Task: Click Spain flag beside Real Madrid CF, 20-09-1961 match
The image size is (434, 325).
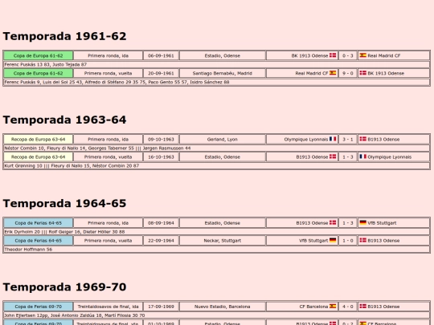Action: (333, 73)
